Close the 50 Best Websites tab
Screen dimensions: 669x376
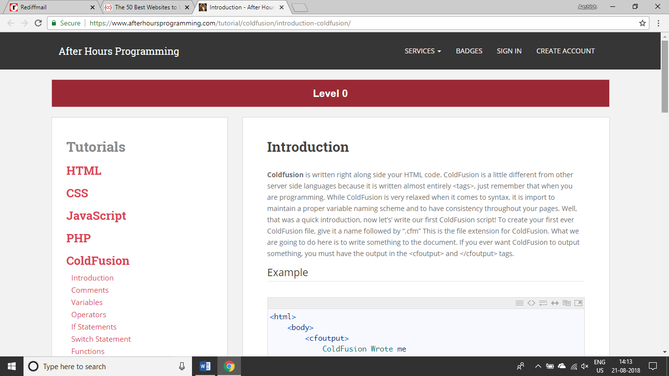[x=187, y=7]
